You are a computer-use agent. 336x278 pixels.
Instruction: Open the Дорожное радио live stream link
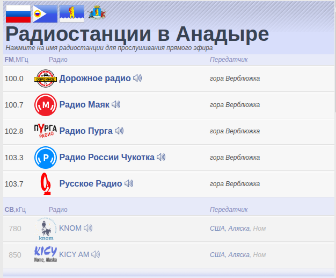95,79
